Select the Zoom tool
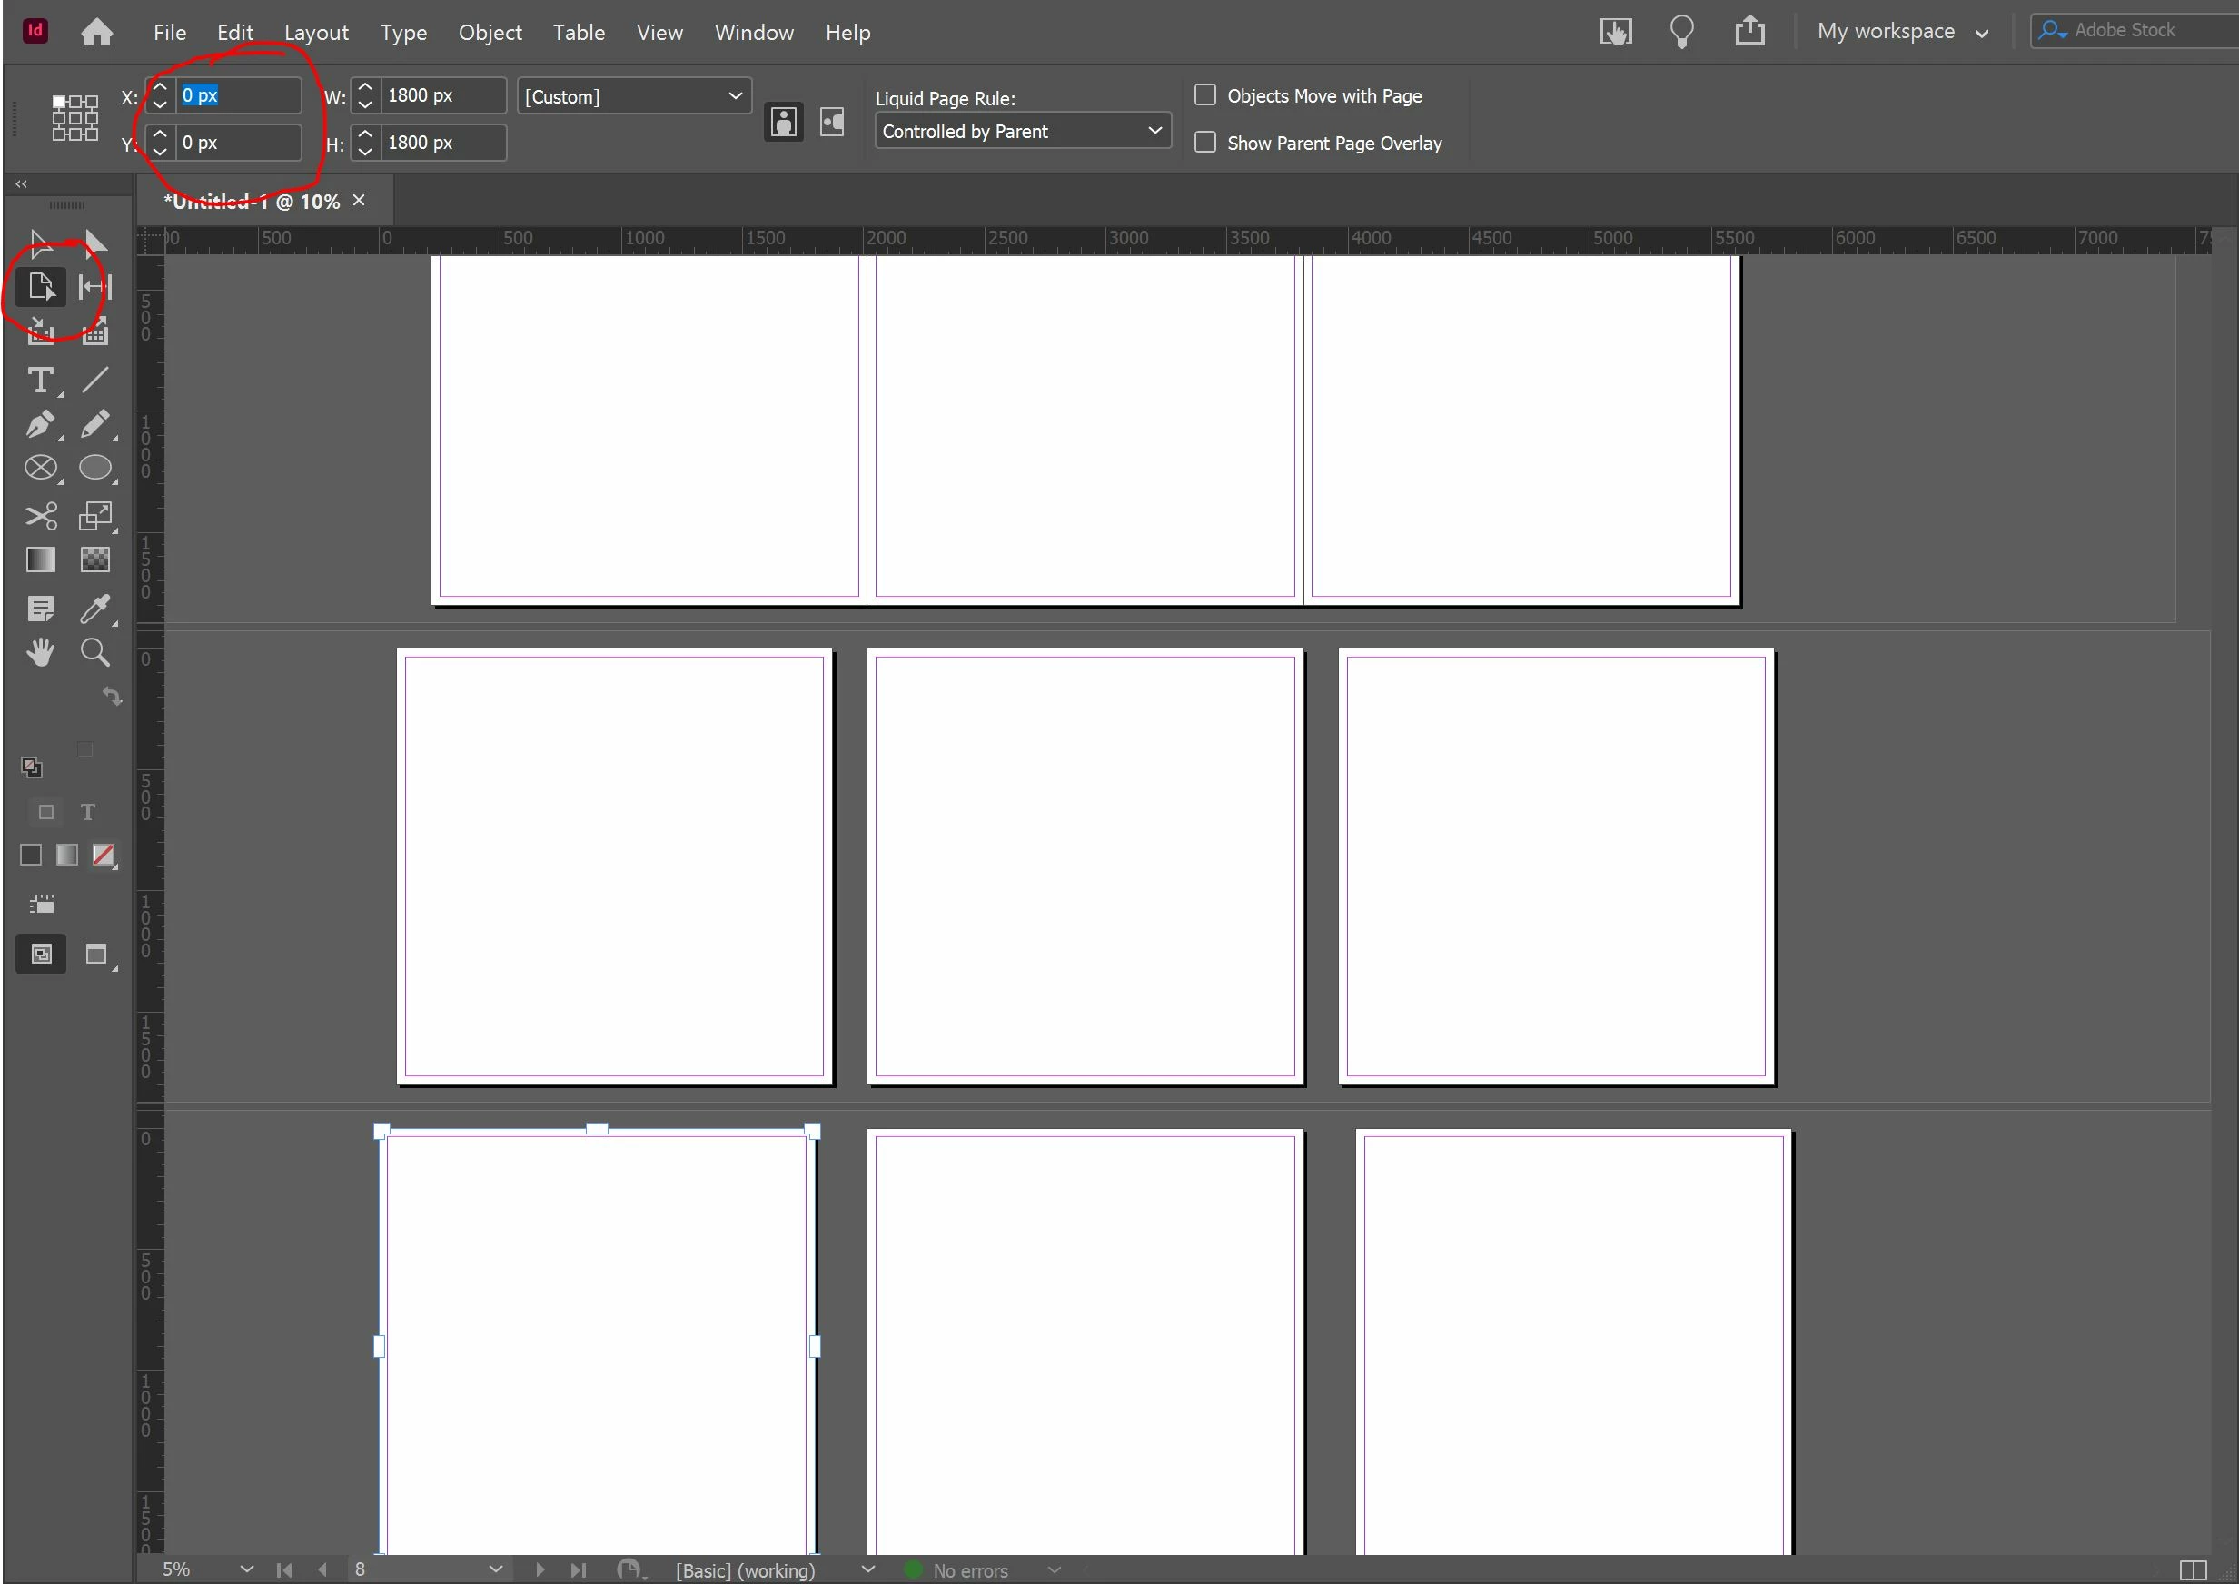Image resolution: width=2239 pixels, height=1584 pixels. point(94,652)
